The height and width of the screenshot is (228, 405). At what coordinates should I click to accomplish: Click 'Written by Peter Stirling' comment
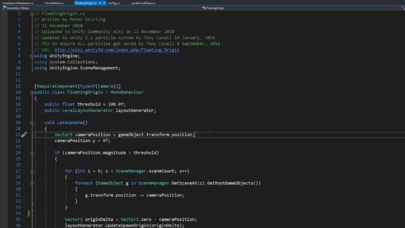[73, 20]
